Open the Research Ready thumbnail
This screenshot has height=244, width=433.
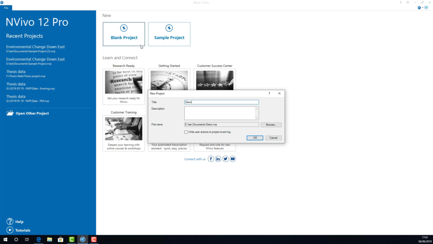(x=124, y=82)
